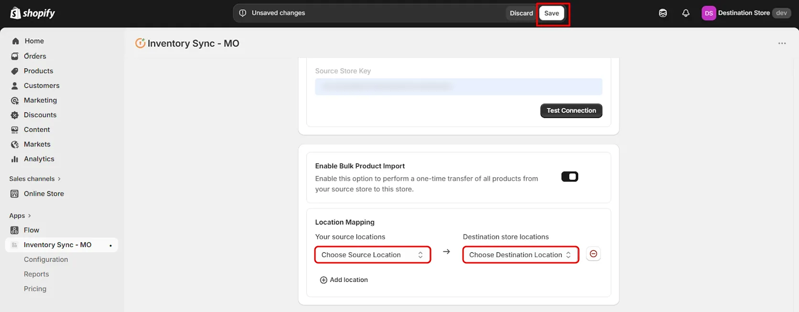Image resolution: width=799 pixels, height=312 pixels.
Task: Open Reports subpage
Action: [36, 274]
